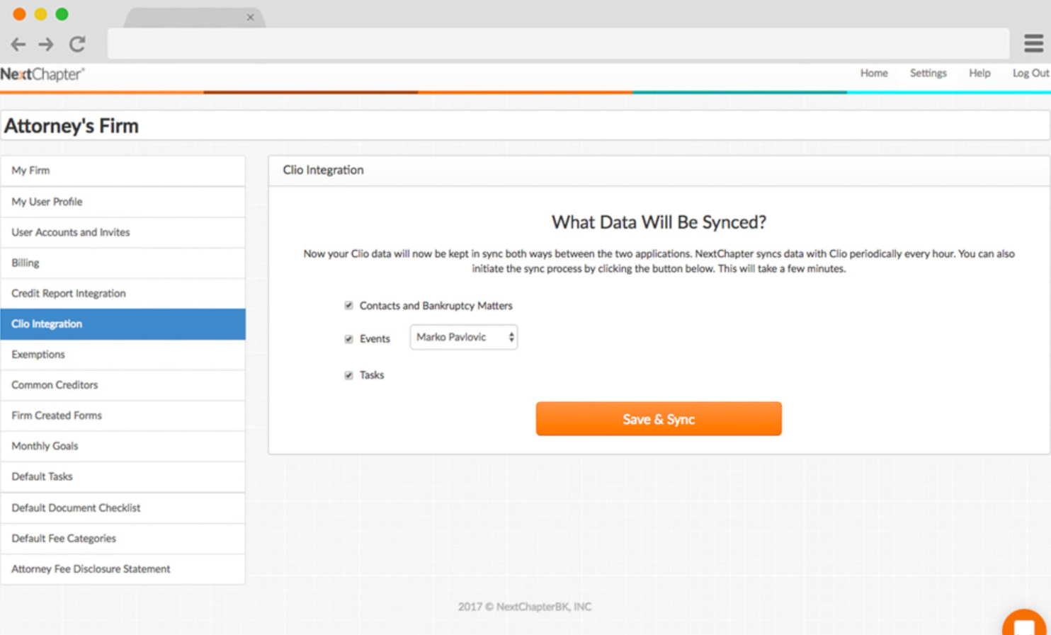The image size is (1051, 635).
Task: Minimize window with the yellow button
Action: click(40, 14)
